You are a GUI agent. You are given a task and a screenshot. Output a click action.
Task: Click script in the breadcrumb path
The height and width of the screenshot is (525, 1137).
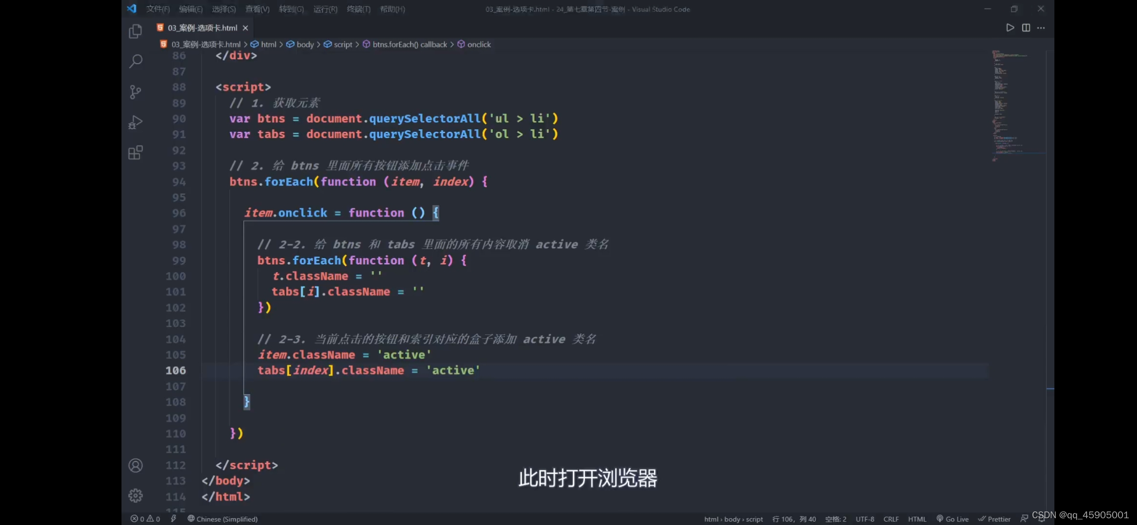(342, 44)
